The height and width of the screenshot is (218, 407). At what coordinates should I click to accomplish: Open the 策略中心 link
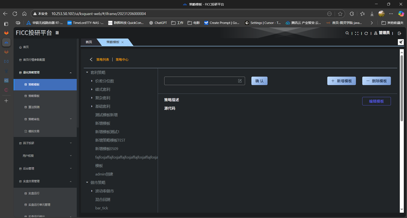122,59
